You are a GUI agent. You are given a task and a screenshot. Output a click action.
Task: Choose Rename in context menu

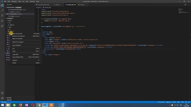(26, 60)
